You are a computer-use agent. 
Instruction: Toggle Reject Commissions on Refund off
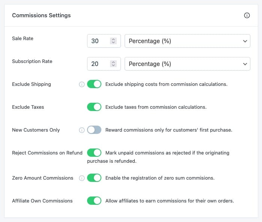tap(94, 153)
